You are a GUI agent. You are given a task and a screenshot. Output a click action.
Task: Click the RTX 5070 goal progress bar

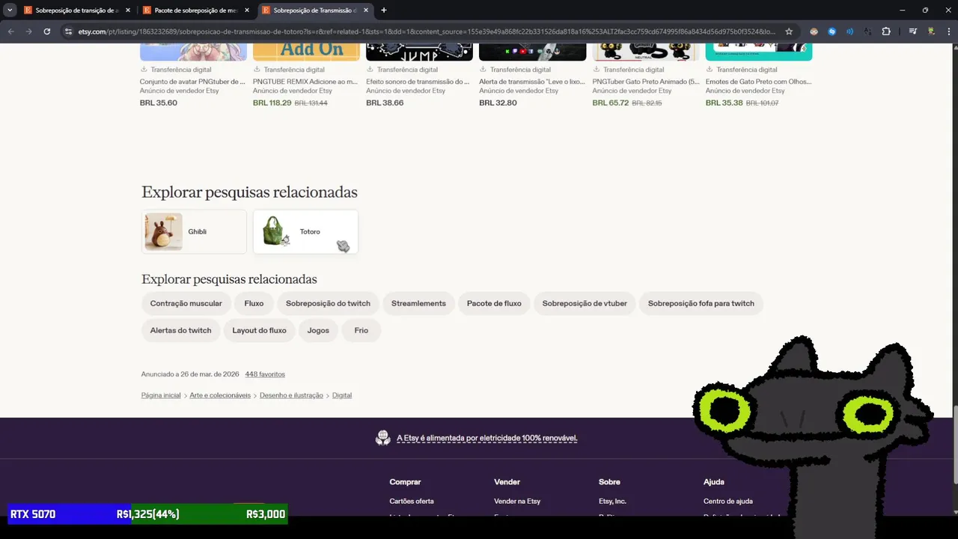pos(147,514)
